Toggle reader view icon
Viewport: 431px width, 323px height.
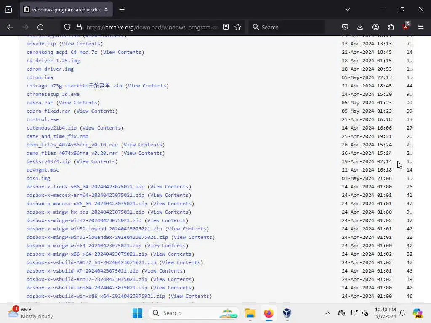[226, 27]
